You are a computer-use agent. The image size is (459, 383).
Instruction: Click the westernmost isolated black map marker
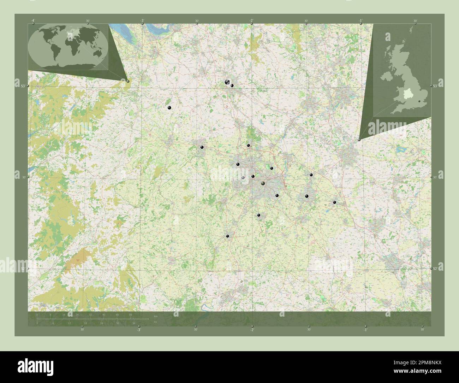coord(169,108)
